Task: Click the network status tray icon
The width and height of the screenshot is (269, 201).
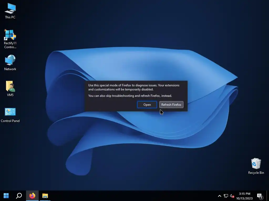Action: pyautogui.click(x=226, y=196)
